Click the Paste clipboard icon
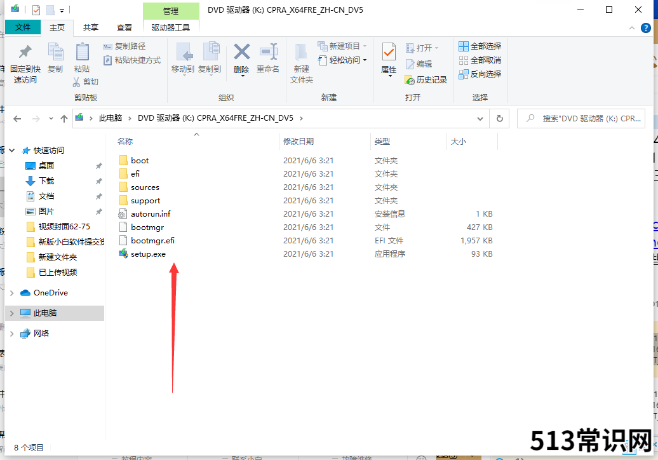 pos(82,51)
